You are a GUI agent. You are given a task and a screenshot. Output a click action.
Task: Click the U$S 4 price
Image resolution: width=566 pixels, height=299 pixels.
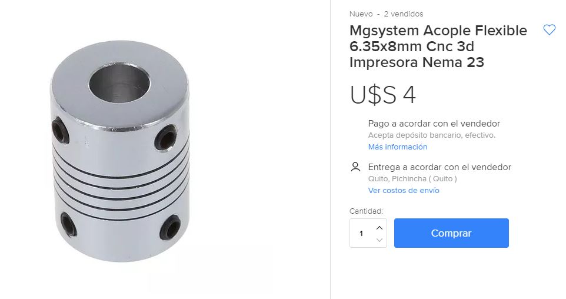point(382,95)
